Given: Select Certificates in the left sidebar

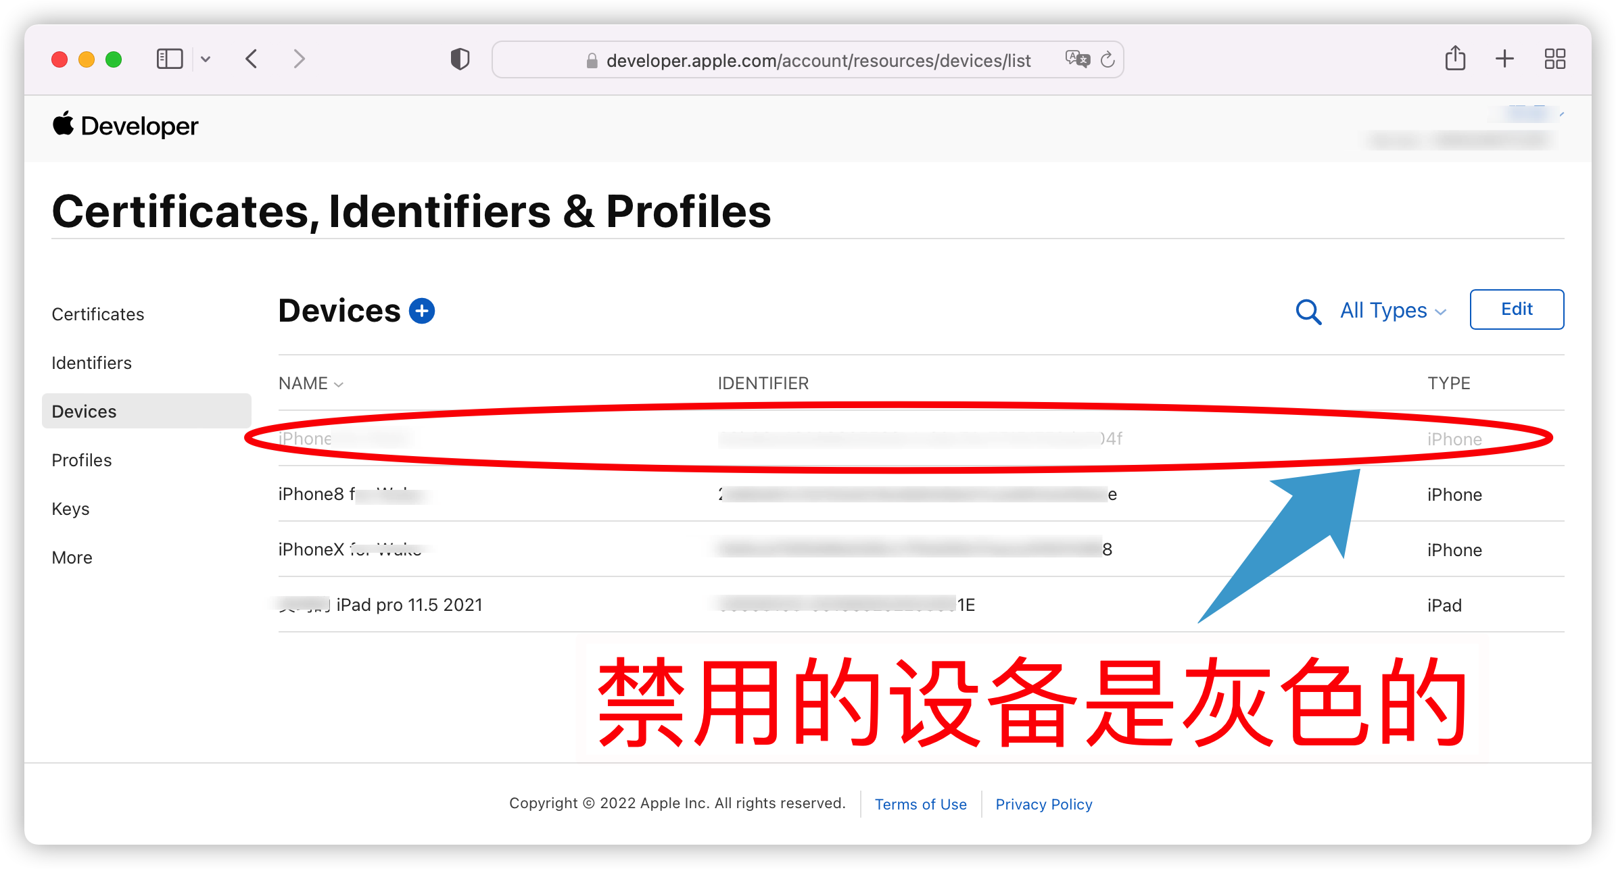Looking at the screenshot, I should (98, 314).
